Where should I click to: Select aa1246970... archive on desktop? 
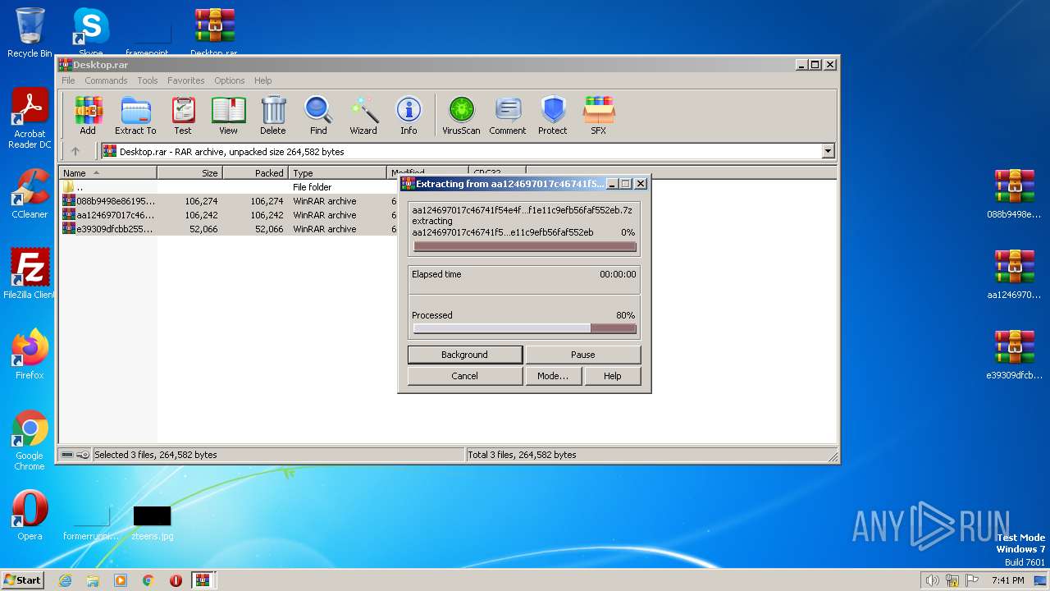point(1015,274)
